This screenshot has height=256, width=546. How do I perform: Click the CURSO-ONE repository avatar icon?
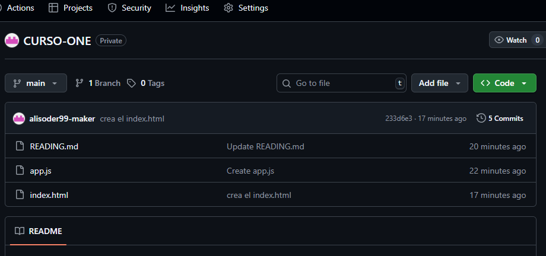click(x=11, y=41)
